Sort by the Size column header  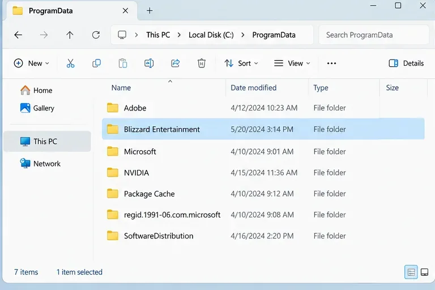click(393, 88)
